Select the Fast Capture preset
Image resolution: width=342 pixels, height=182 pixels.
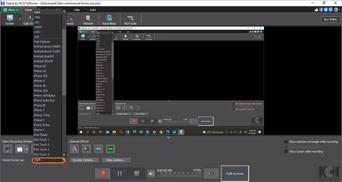[x=47, y=41]
